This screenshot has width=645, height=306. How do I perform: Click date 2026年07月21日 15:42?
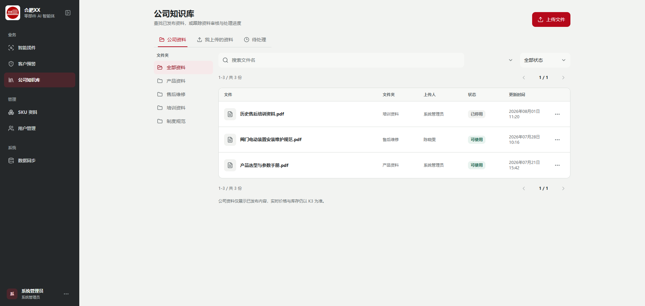[524, 165]
